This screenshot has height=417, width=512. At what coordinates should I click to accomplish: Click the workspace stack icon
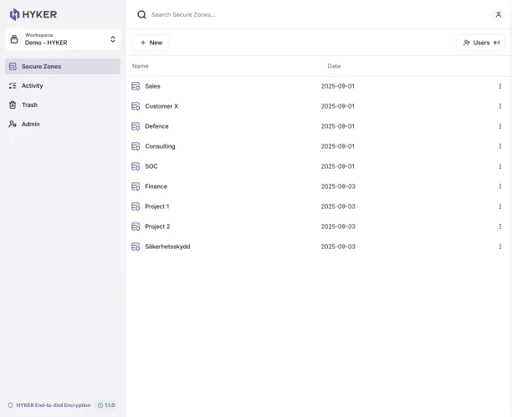click(14, 39)
